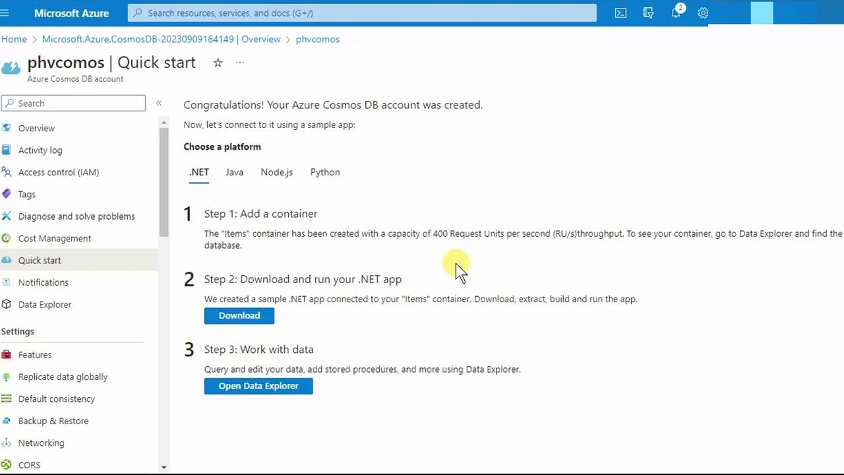
Task: Focus the sidebar Search field
Action: tap(79, 103)
